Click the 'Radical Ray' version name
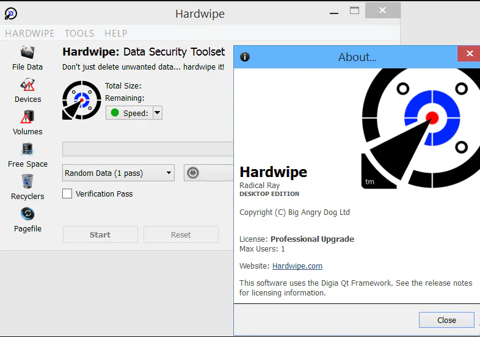This screenshot has height=337, width=480. tap(260, 186)
